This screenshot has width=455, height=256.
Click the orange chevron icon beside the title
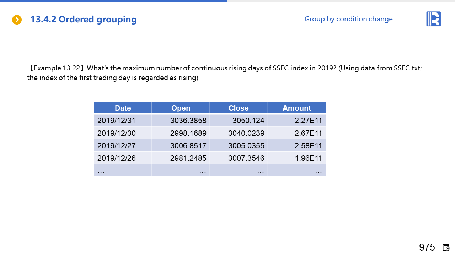click(x=17, y=20)
